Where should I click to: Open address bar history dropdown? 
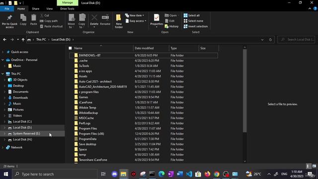(x=262, y=40)
